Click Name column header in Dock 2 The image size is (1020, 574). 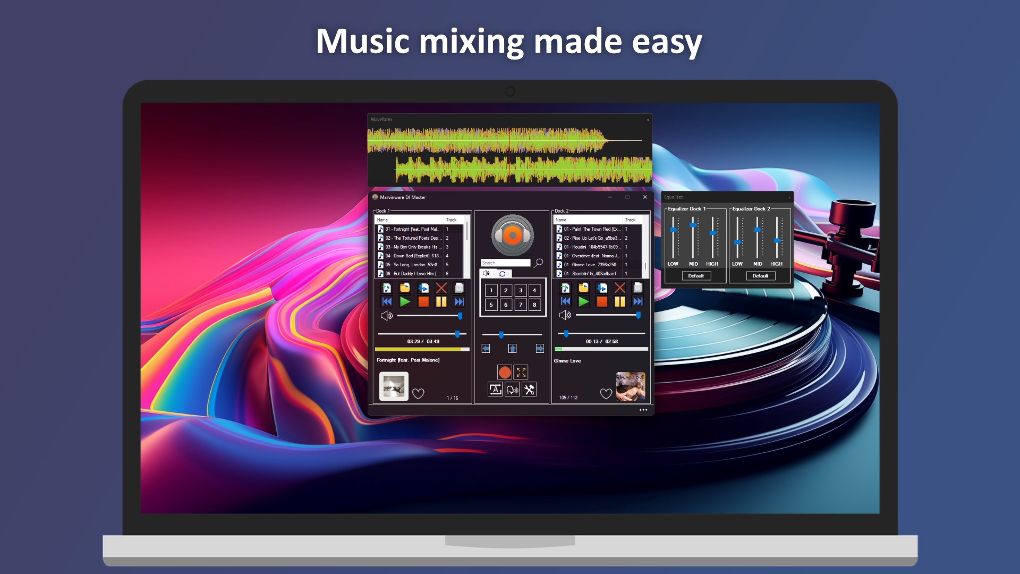[x=561, y=220]
